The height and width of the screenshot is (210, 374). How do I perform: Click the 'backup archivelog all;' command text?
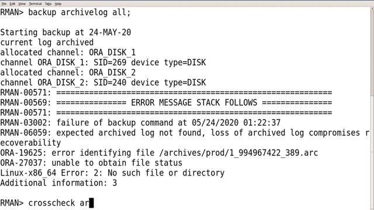click(x=79, y=12)
